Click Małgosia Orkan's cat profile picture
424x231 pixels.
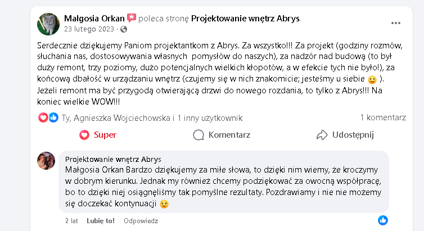[x=48, y=23]
